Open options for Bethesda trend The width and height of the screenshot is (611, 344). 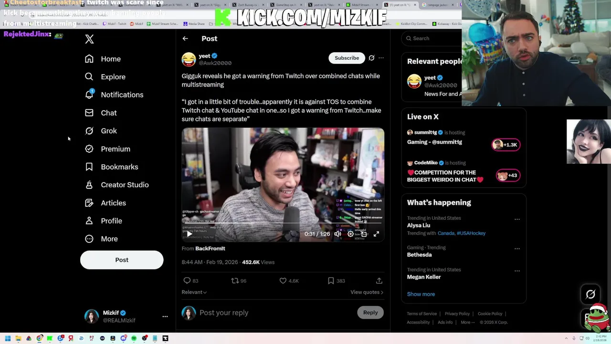pos(517,249)
